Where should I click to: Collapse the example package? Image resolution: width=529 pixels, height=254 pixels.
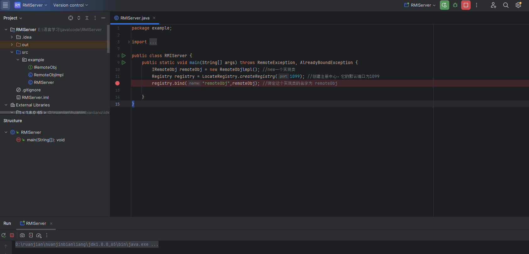(x=18, y=60)
